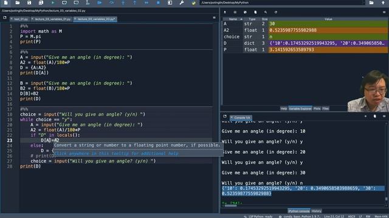Click the tooltip link for additional help
The image size is (389, 218).
[116, 153]
